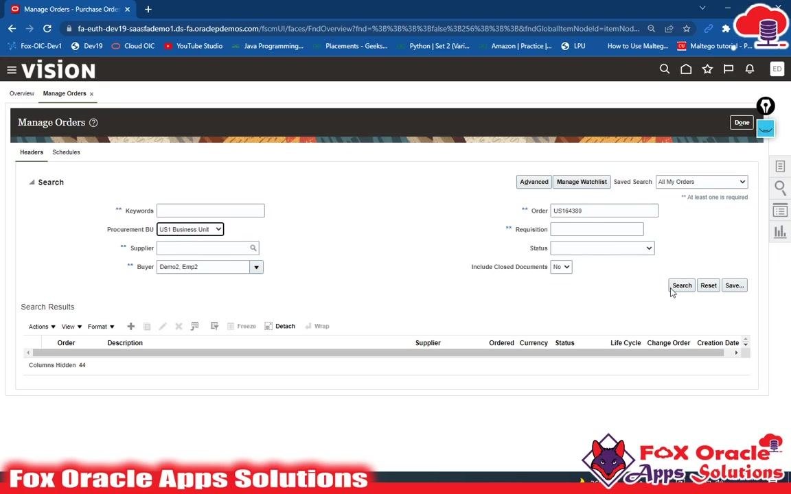Image resolution: width=791 pixels, height=494 pixels.
Task: Click the Create plus icon in results toolbar
Action: click(130, 326)
